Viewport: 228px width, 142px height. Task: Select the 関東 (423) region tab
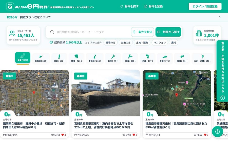pyautogui.click(x=77, y=58)
